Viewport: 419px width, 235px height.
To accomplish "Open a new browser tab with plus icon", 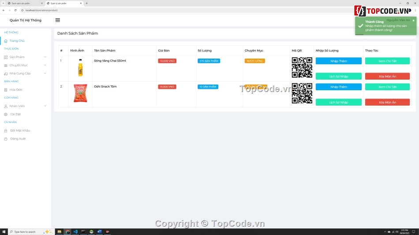I will click(86, 3).
